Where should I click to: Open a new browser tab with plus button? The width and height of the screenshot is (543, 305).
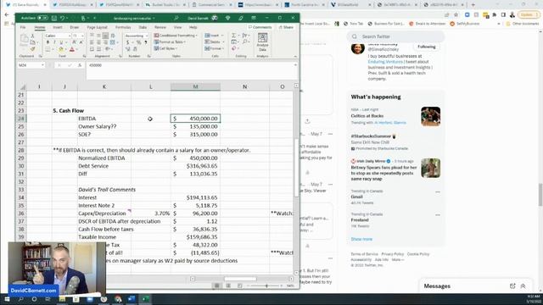click(x=473, y=5)
